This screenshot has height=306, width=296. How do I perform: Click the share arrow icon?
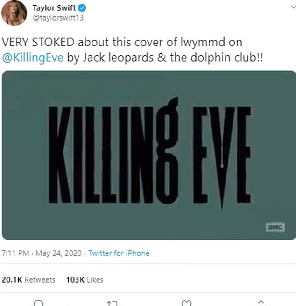tap(261, 302)
